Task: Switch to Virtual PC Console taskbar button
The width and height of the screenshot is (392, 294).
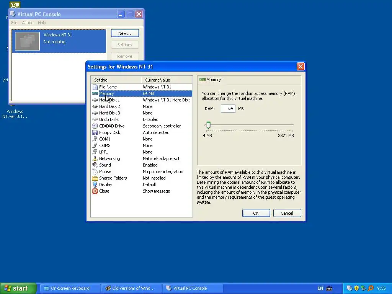Action: point(193,288)
